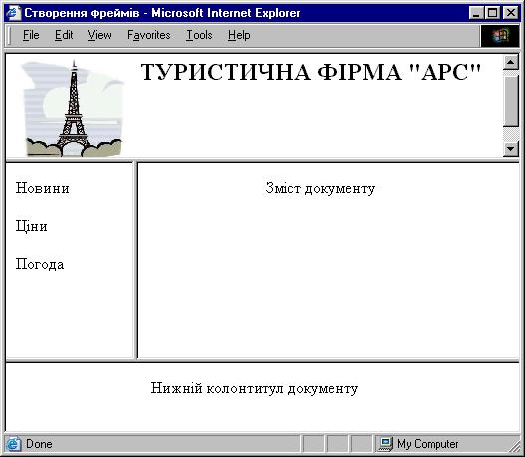Click the header scrollbar up arrow
The height and width of the screenshot is (457, 525).
tap(511, 63)
